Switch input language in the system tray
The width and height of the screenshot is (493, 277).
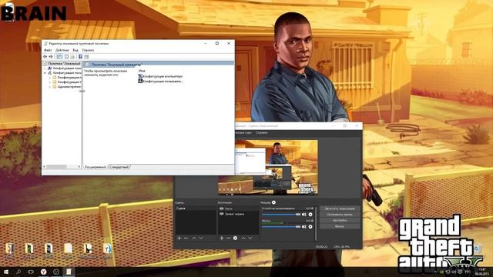[x=468, y=272]
